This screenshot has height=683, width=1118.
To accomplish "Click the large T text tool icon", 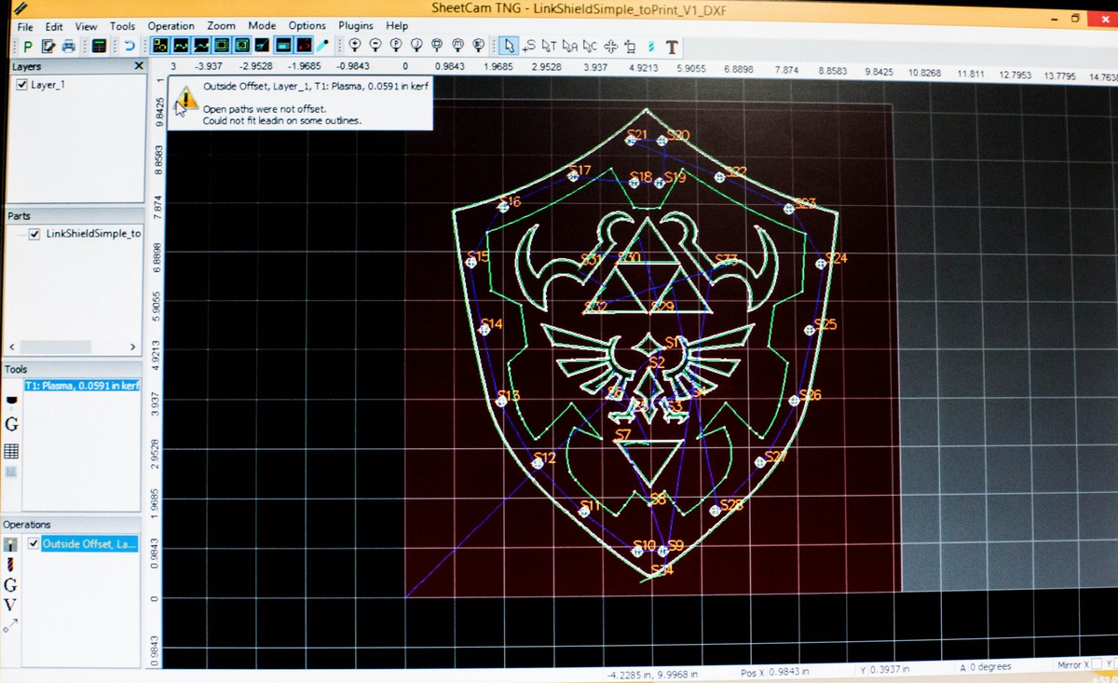I will click(x=670, y=46).
